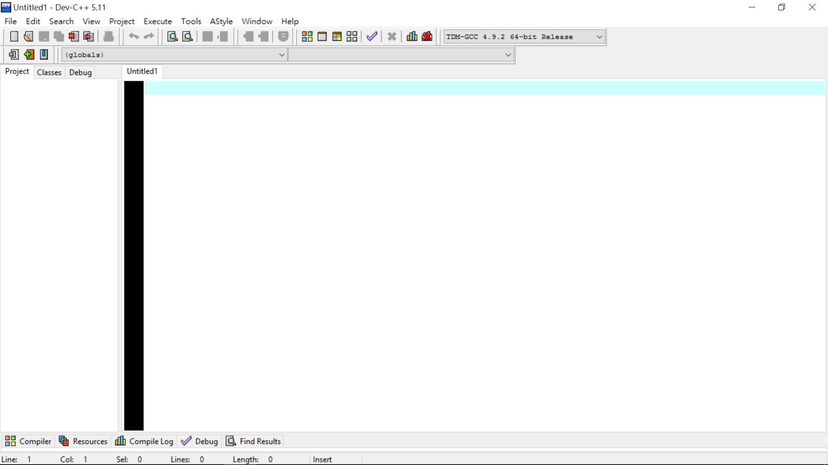Click the Rebuild All grid icon
This screenshot has height=465, width=828.
coord(352,37)
